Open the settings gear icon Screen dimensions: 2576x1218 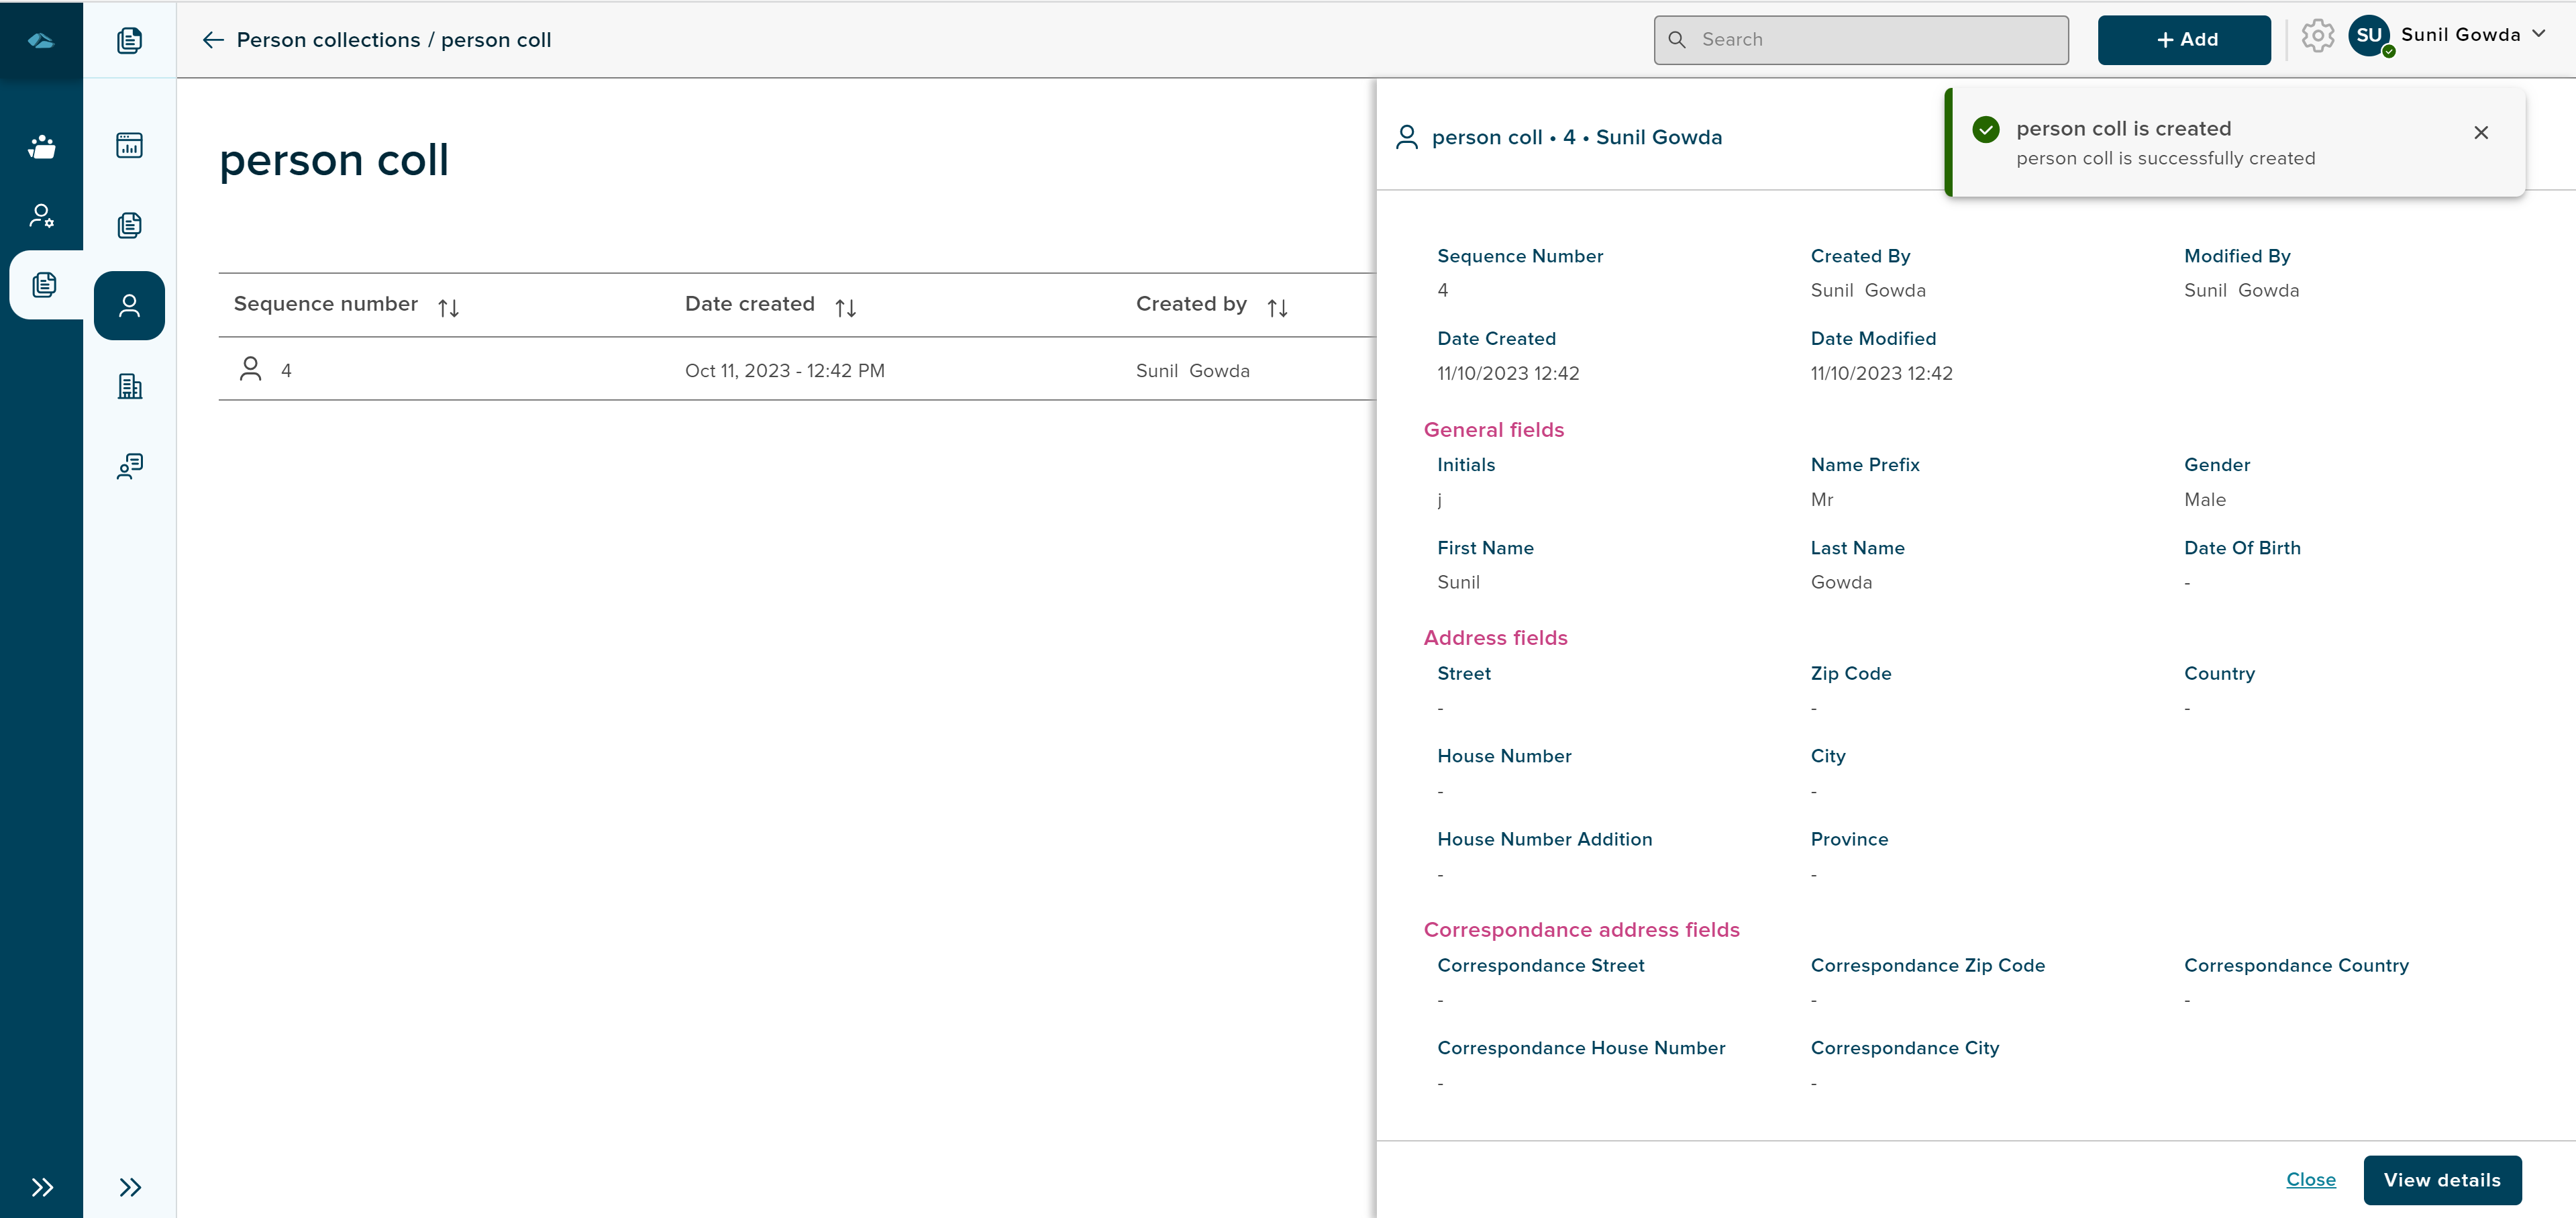2317,37
